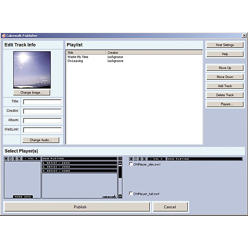Image resolution: width=248 pixels, height=248 pixels.
Task: Open Host Settings
Action: tap(225, 45)
